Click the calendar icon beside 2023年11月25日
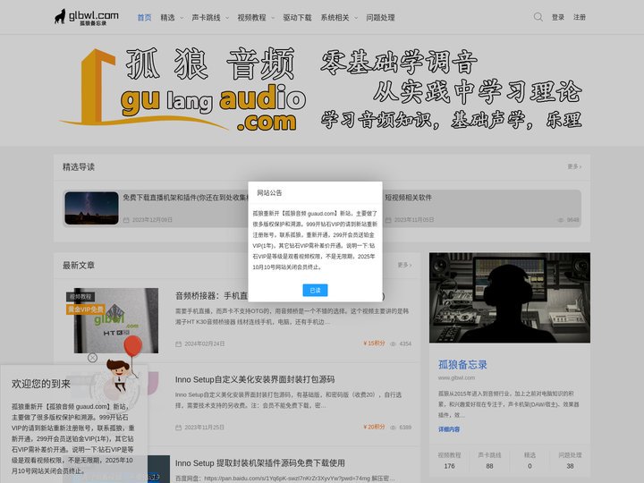The image size is (644, 483). (x=178, y=428)
